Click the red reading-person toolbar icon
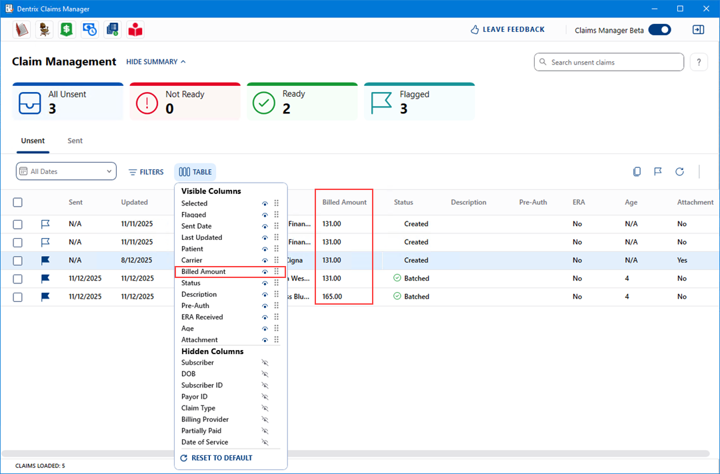 pos(135,29)
